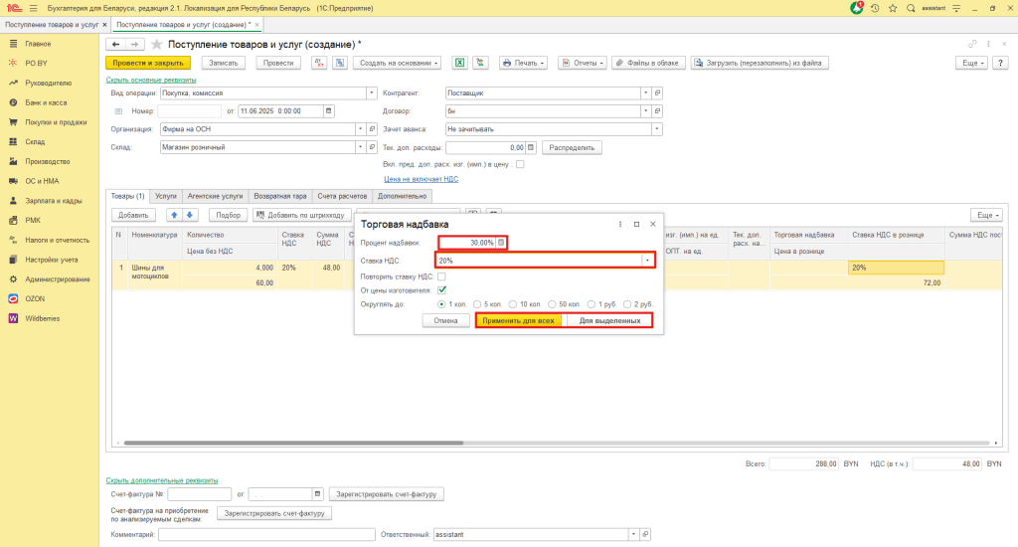1018x547 pixels.
Task: Open Создать на основании dropdown
Action: tap(398, 63)
